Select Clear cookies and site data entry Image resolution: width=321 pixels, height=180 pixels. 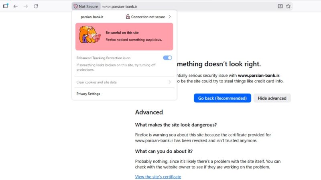coord(124,82)
